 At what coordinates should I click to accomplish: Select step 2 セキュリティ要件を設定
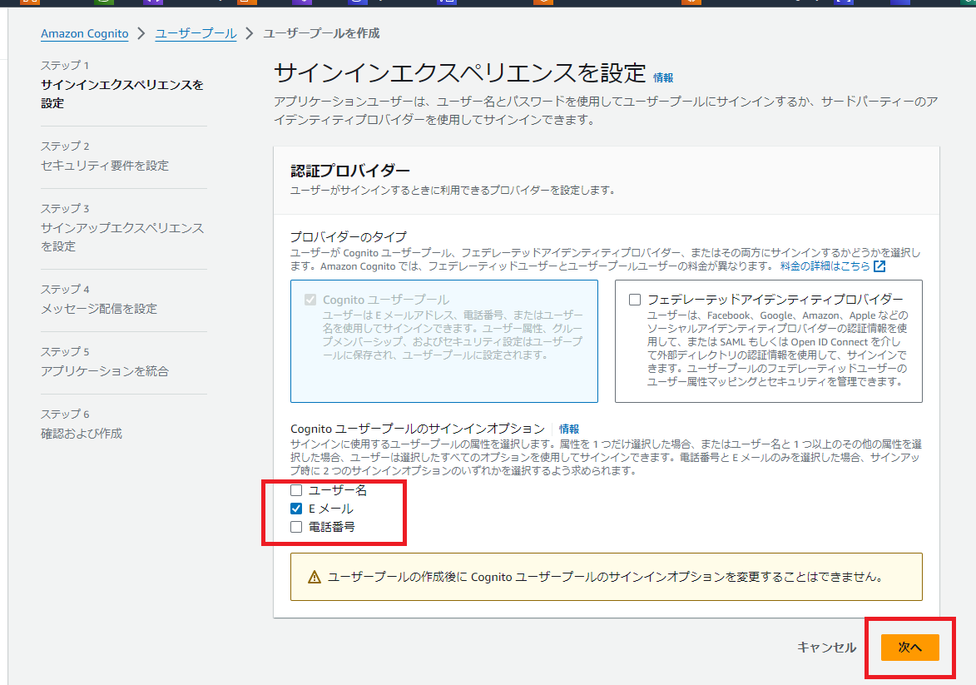click(105, 166)
